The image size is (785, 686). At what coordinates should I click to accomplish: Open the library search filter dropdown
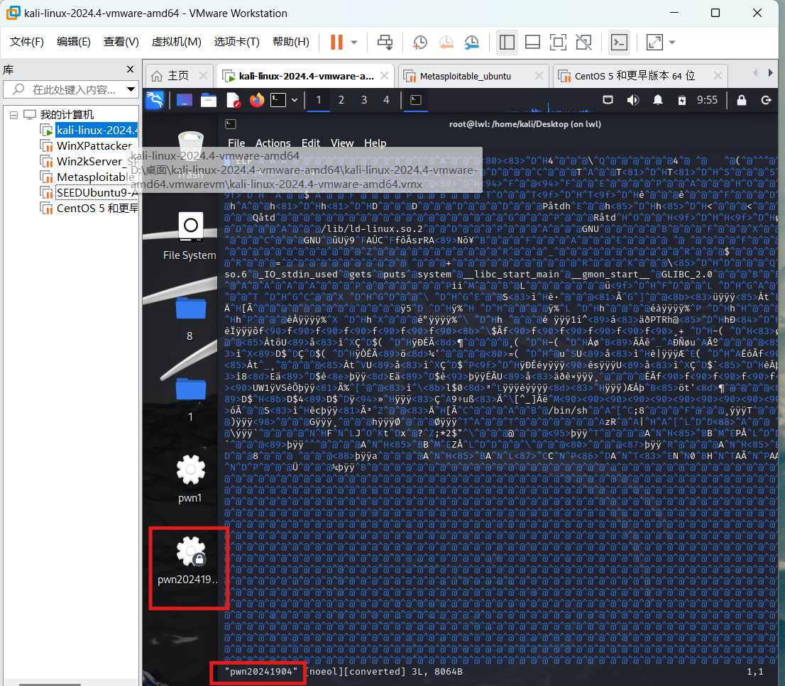(x=131, y=89)
